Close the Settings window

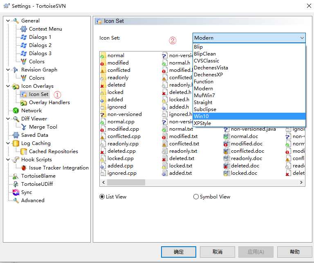(309, 6)
